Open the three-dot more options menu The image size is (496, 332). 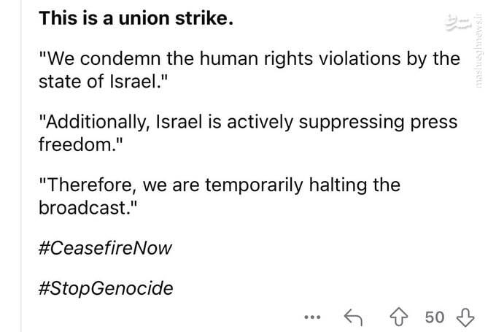[x=312, y=317]
